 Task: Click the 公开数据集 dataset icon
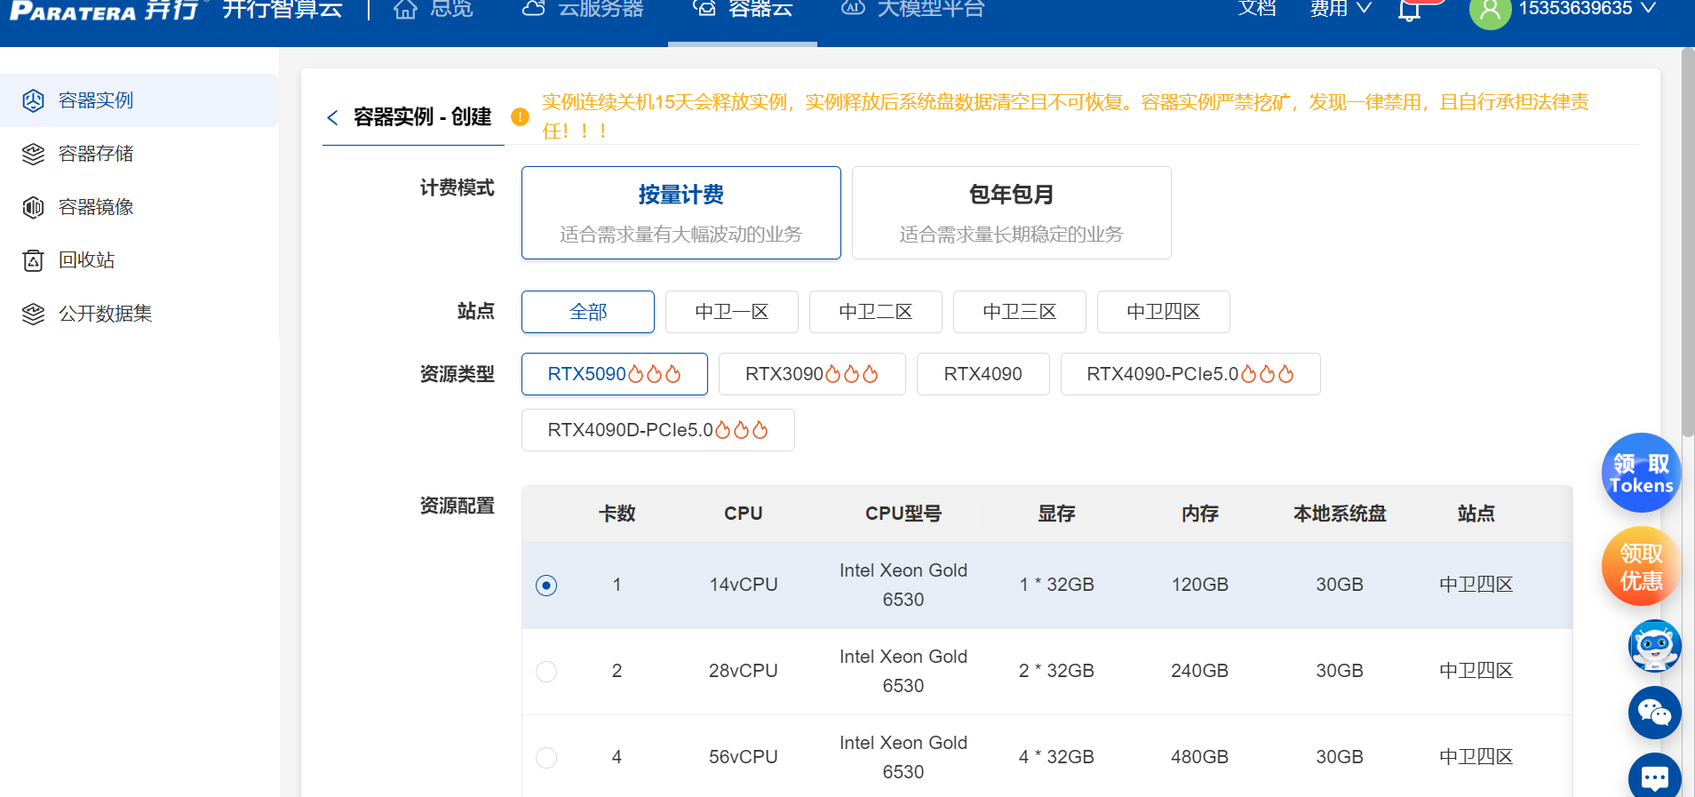pyautogui.click(x=33, y=314)
